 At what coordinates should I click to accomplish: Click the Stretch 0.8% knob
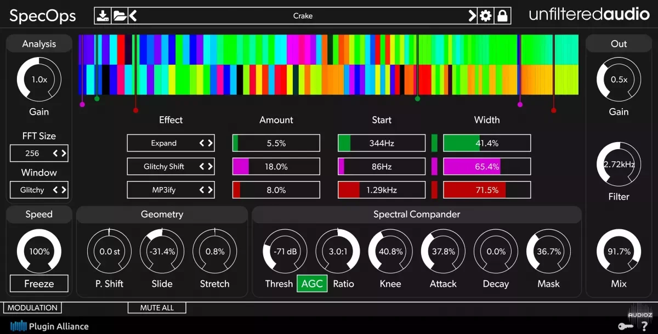(x=214, y=251)
